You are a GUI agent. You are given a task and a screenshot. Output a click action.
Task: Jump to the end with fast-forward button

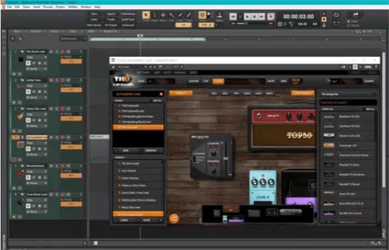tap(262, 16)
